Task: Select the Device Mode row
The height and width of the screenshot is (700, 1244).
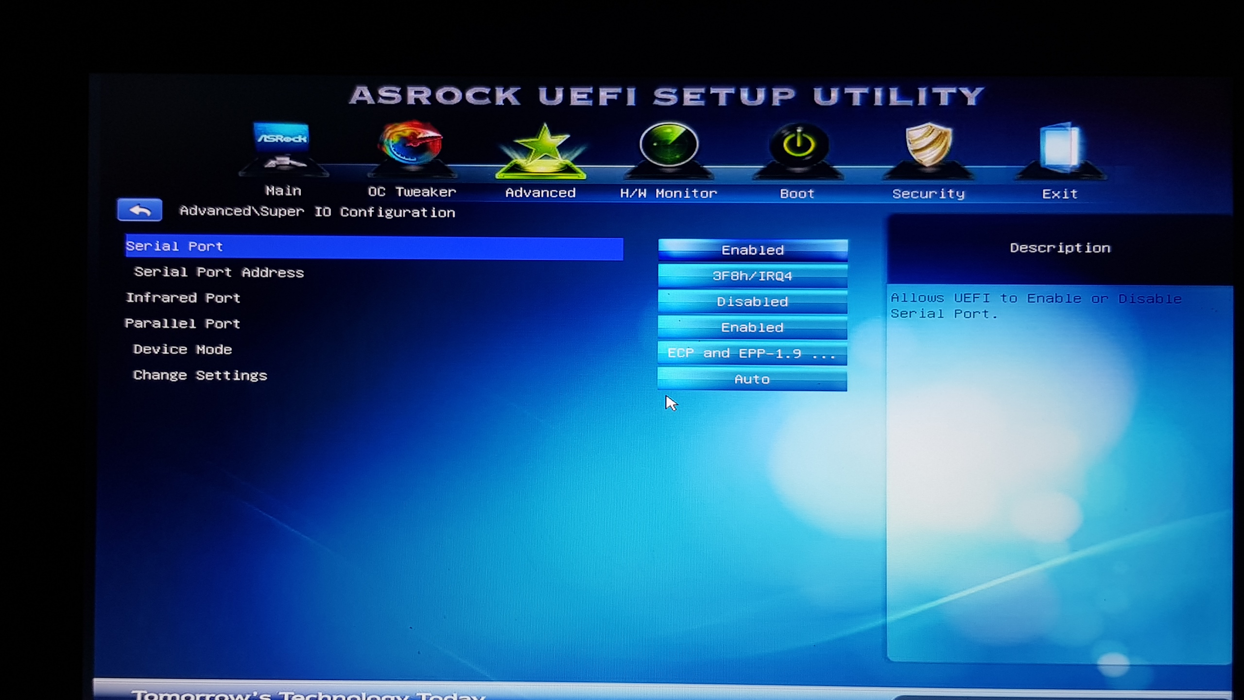Action: click(182, 350)
